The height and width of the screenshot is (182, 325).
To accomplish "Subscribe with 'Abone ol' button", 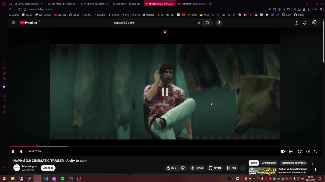I will pos(48,168).
